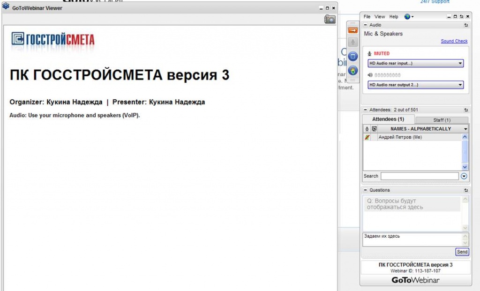Minimize the GoToWebinar Viewer window
Image resolution: width=480 pixels, height=291 pixels.
pos(321,8)
